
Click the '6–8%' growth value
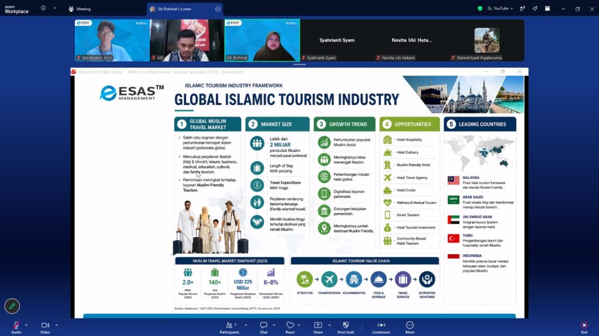click(x=271, y=283)
